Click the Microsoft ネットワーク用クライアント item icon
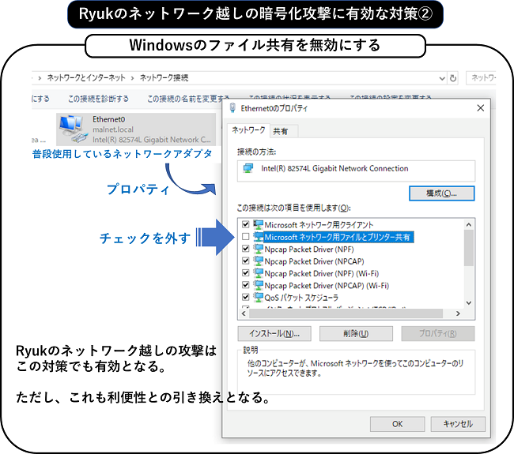The image size is (514, 454). pos(259,224)
